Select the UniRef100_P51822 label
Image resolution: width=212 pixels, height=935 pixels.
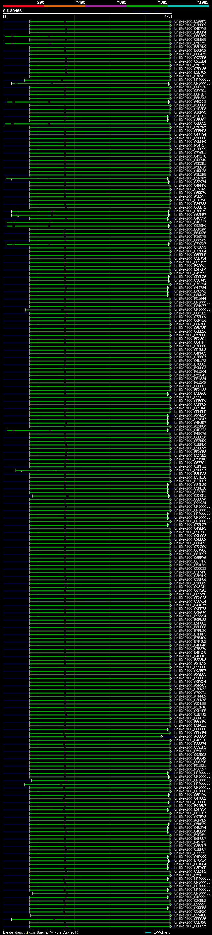[x=190, y=875]
